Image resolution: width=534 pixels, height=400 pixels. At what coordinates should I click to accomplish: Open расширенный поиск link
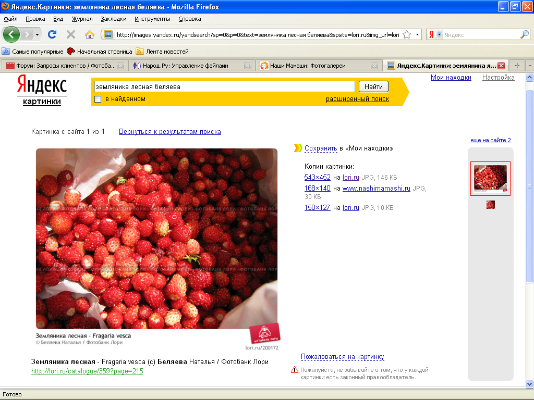(357, 99)
